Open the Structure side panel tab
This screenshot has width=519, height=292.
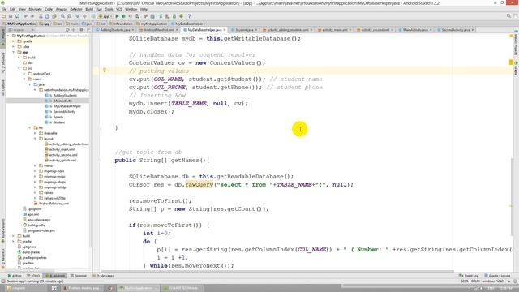pos(3,63)
